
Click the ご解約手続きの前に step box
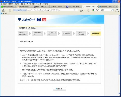(x=23, y=34)
